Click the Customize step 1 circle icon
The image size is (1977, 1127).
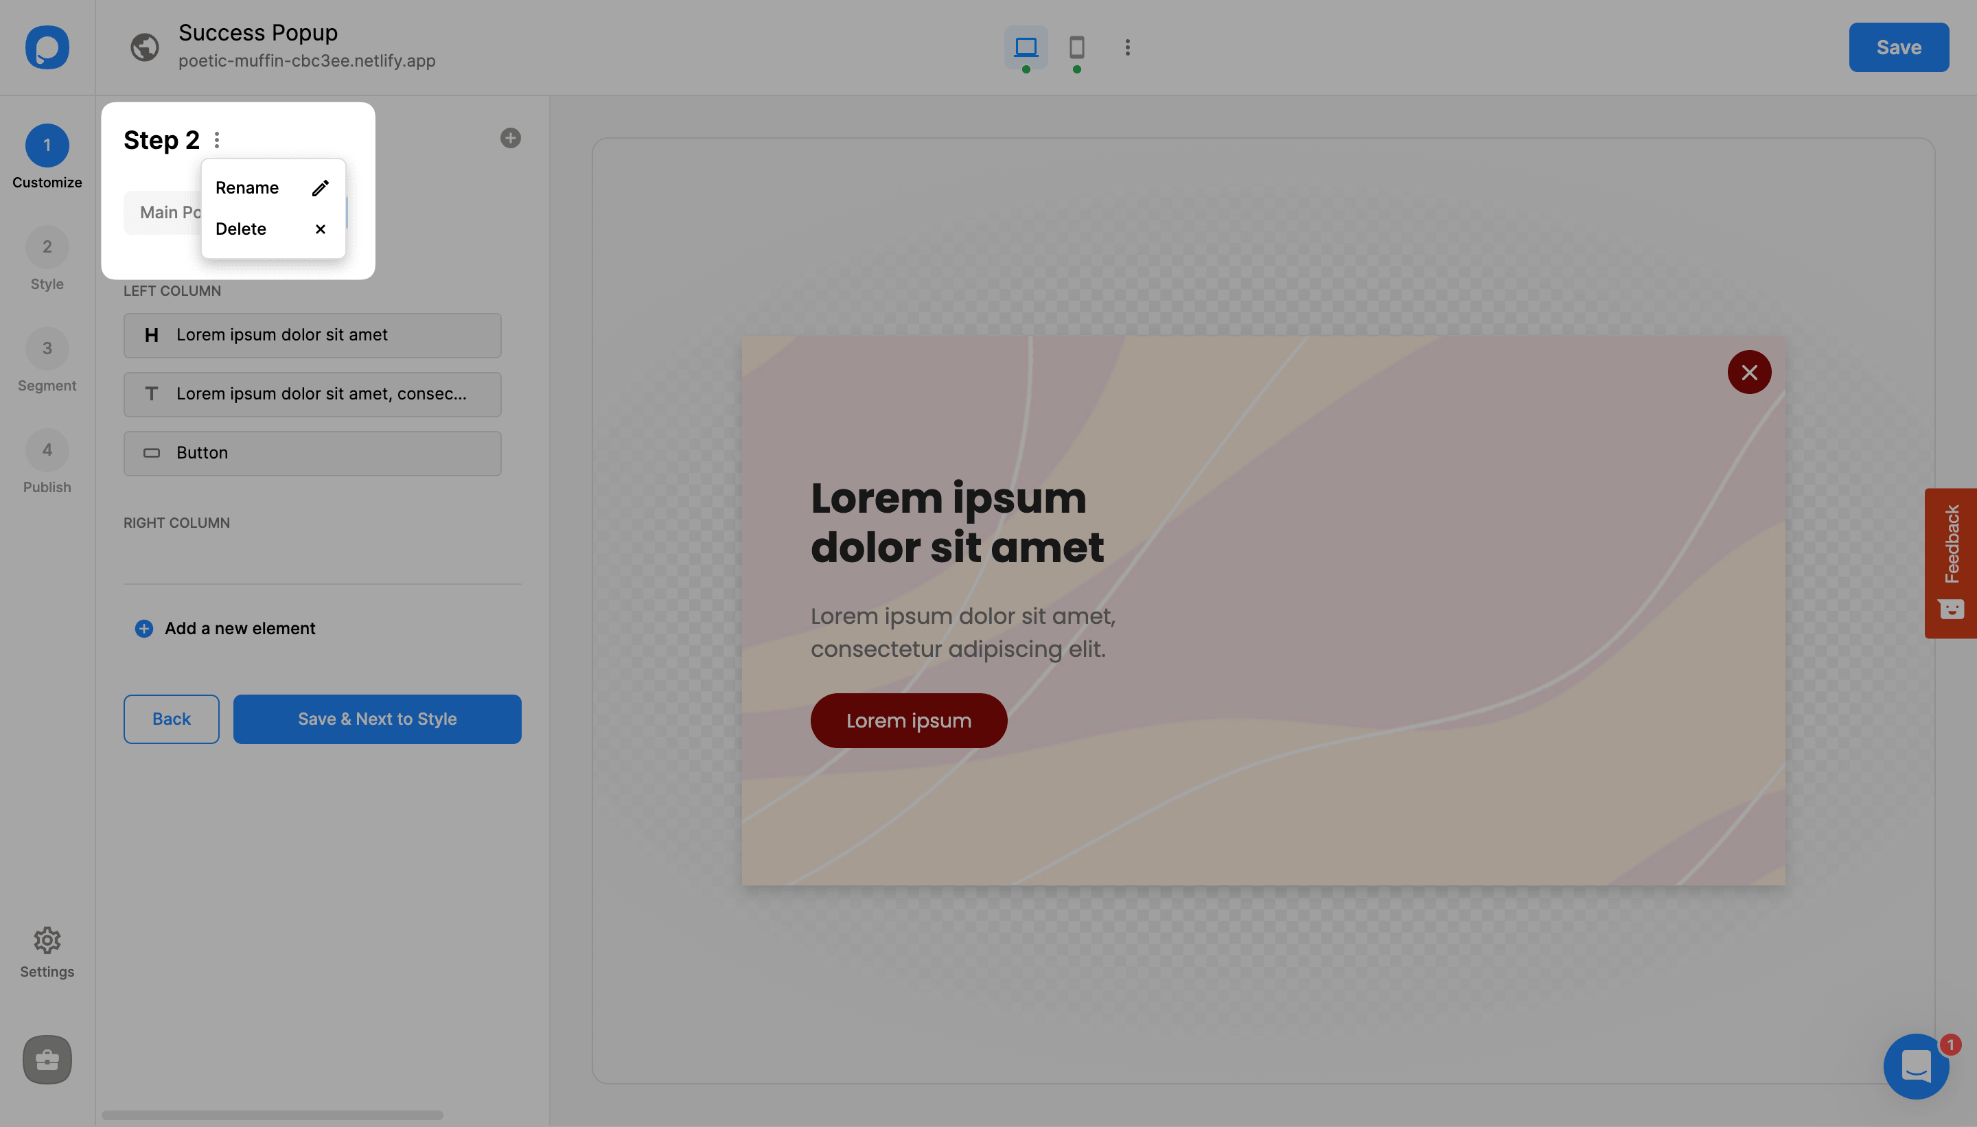pyautogui.click(x=47, y=144)
